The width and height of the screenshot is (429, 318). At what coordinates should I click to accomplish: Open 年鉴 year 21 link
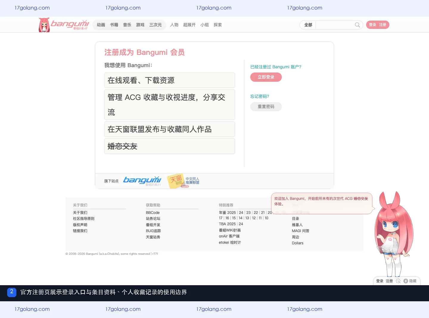tap(263, 213)
